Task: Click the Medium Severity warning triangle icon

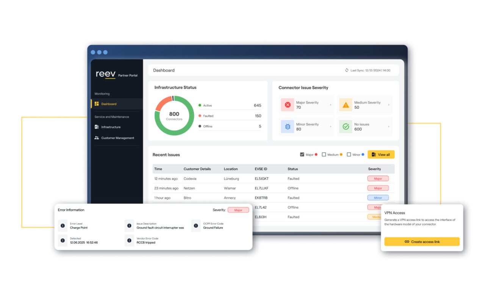Action: [x=346, y=105]
